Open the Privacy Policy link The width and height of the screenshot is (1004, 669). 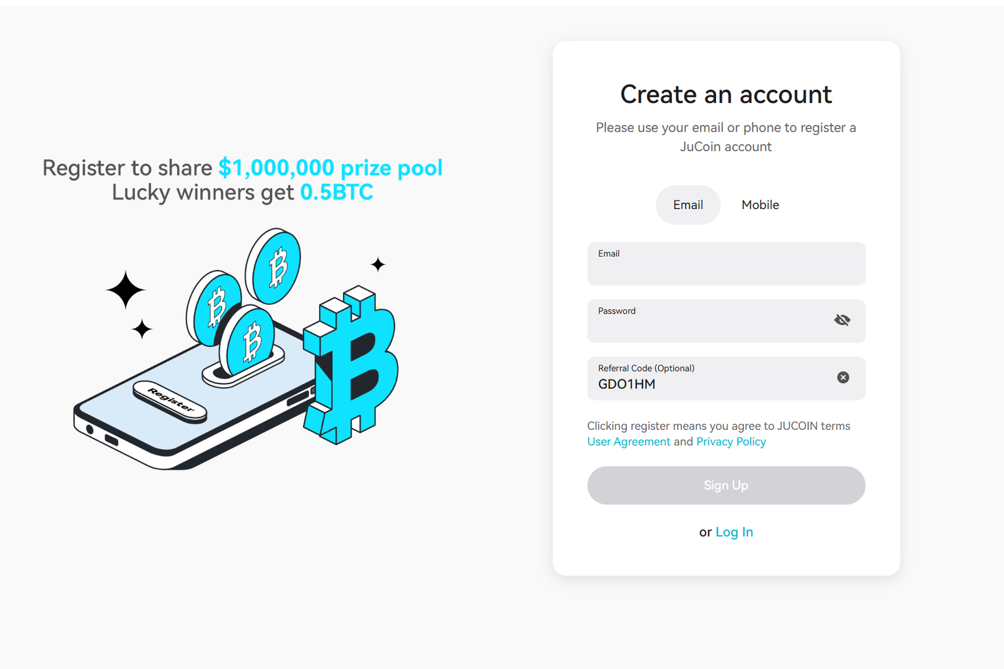tap(731, 441)
